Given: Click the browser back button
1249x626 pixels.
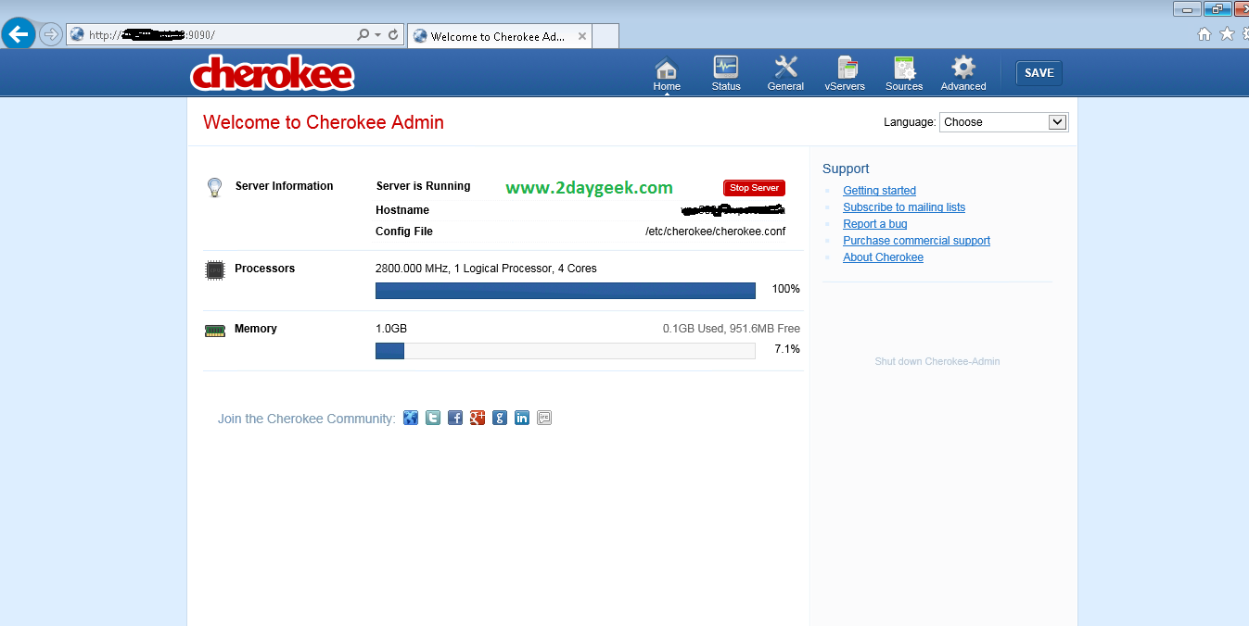Looking at the screenshot, I should (x=19, y=34).
